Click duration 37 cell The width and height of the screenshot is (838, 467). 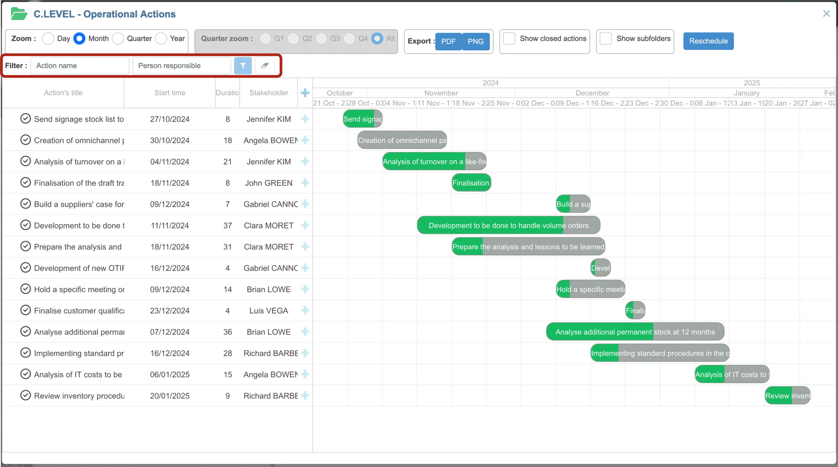coord(227,225)
